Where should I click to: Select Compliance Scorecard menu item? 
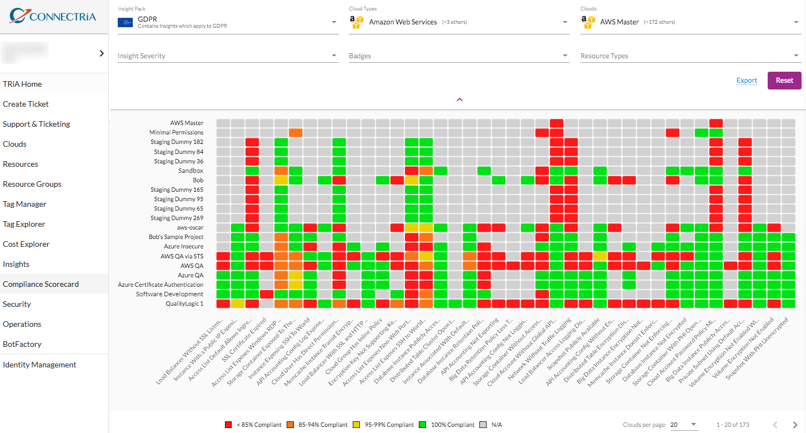point(54,284)
